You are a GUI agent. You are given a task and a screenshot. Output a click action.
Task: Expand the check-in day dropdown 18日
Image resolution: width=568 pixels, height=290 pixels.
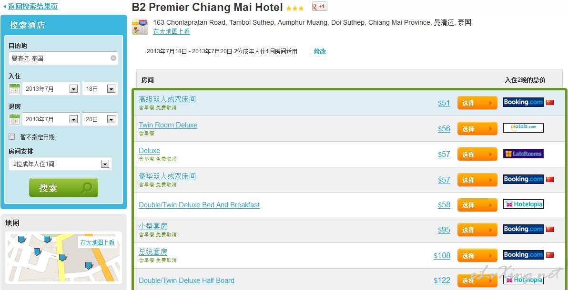click(100, 88)
